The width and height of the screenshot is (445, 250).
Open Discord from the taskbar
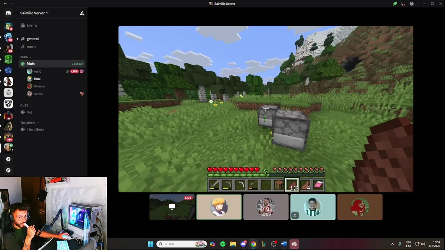(x=243, y=244)
